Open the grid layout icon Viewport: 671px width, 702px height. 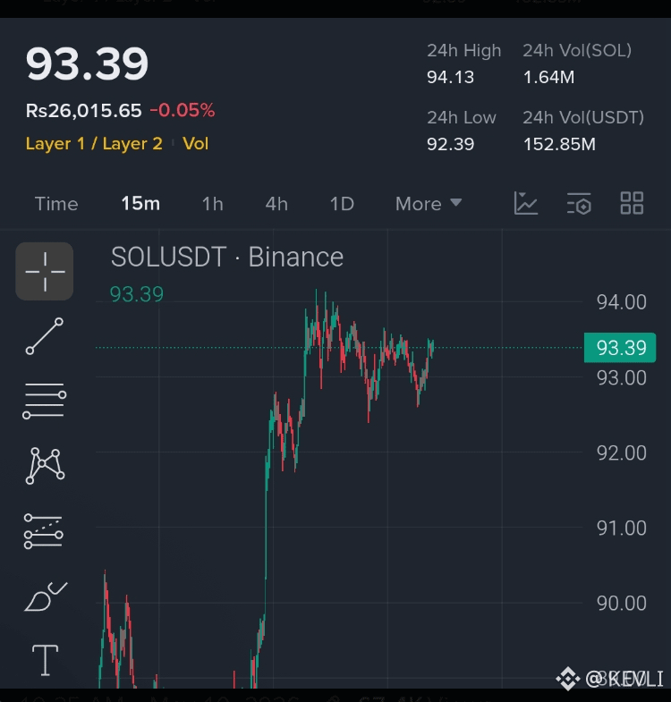632,203
